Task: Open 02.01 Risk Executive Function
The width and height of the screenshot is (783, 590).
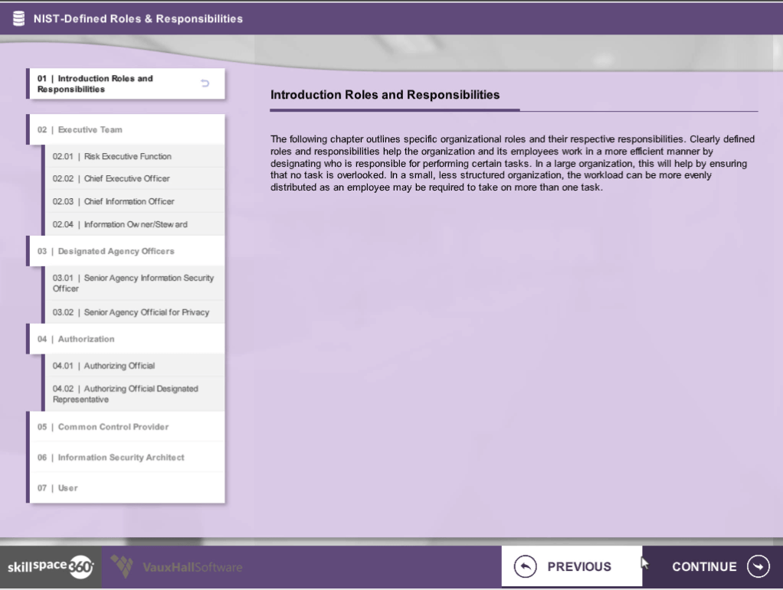Action: 112,157
